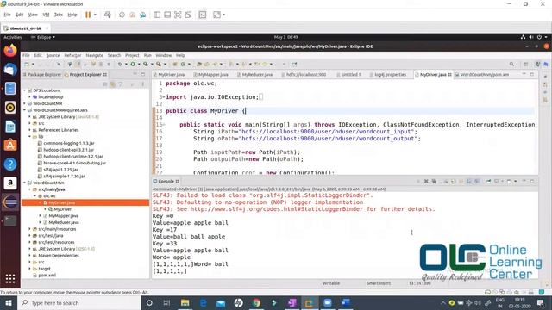Expand the target folder node
Image resolution: width=552 pixels, height=310 pixels.
click(x=30, y=269)
